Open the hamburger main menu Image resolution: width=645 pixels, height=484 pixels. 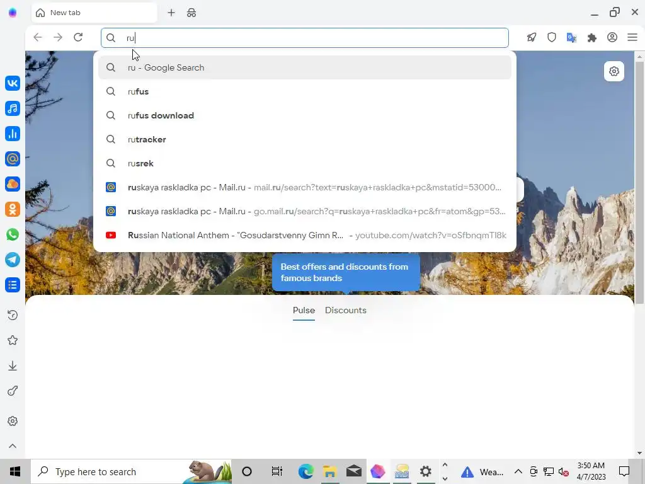[632, 37]
